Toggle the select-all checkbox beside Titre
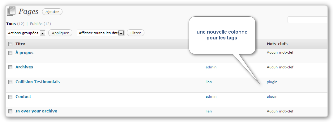Viewport: 333px width, 122px height. point(11,44)
